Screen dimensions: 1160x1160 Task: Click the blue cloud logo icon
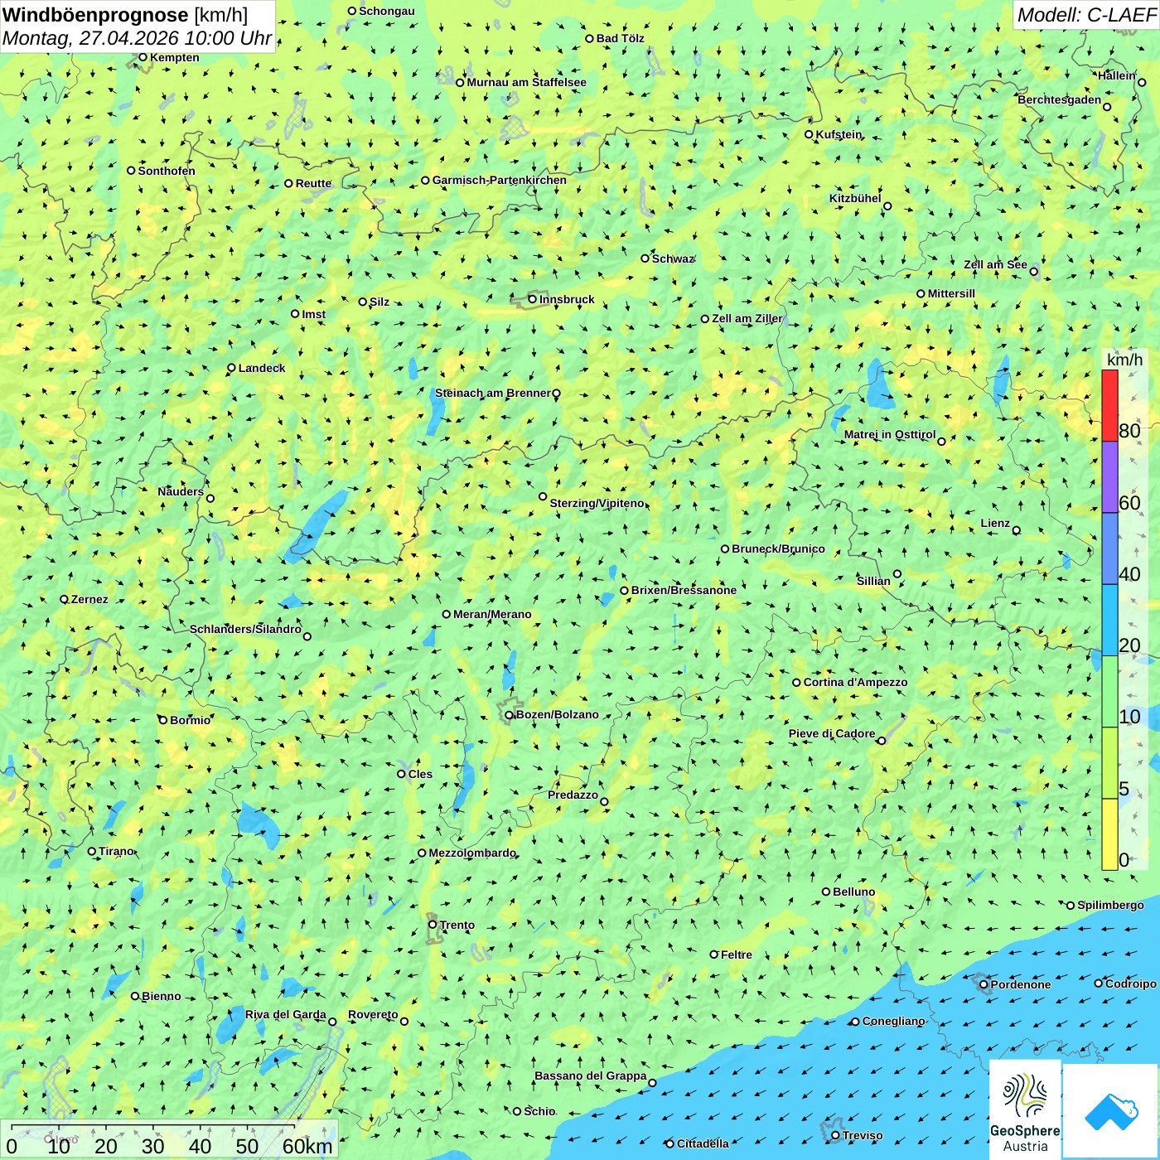coord(1111,1112)
